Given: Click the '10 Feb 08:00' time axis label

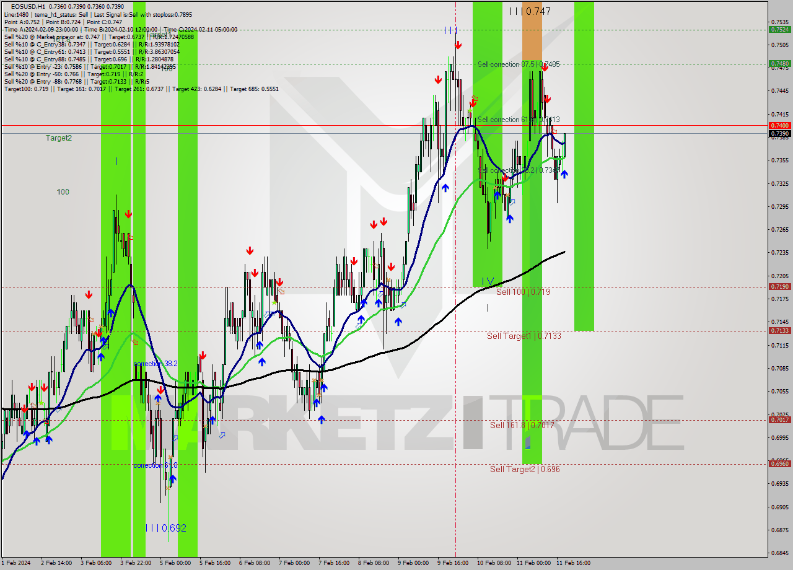Looking at the screenshot, I should click(x=493, y=563).
